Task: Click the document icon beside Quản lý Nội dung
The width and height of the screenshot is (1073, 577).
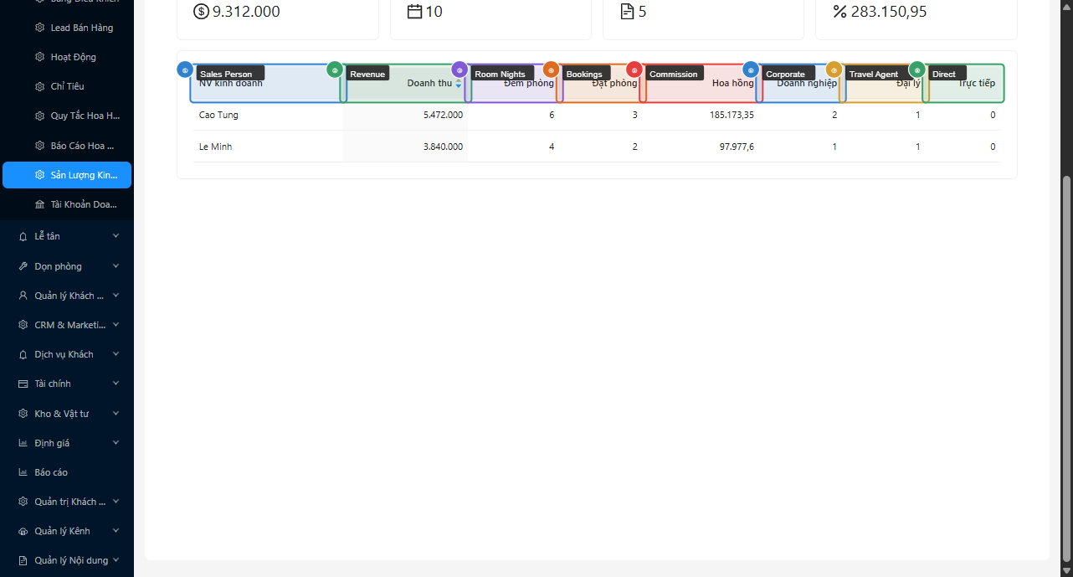Action: [23, 560]
